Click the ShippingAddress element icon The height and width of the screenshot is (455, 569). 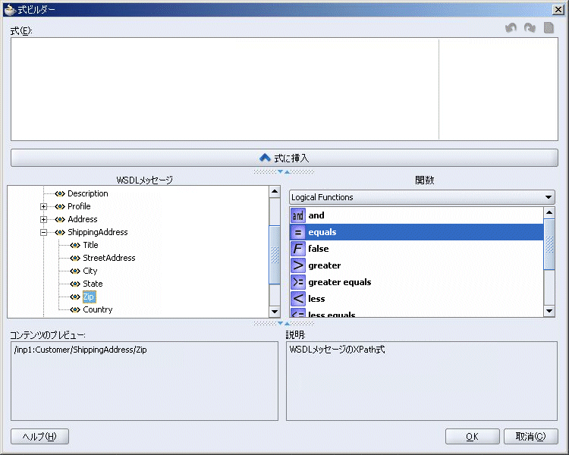click(60, 232)
